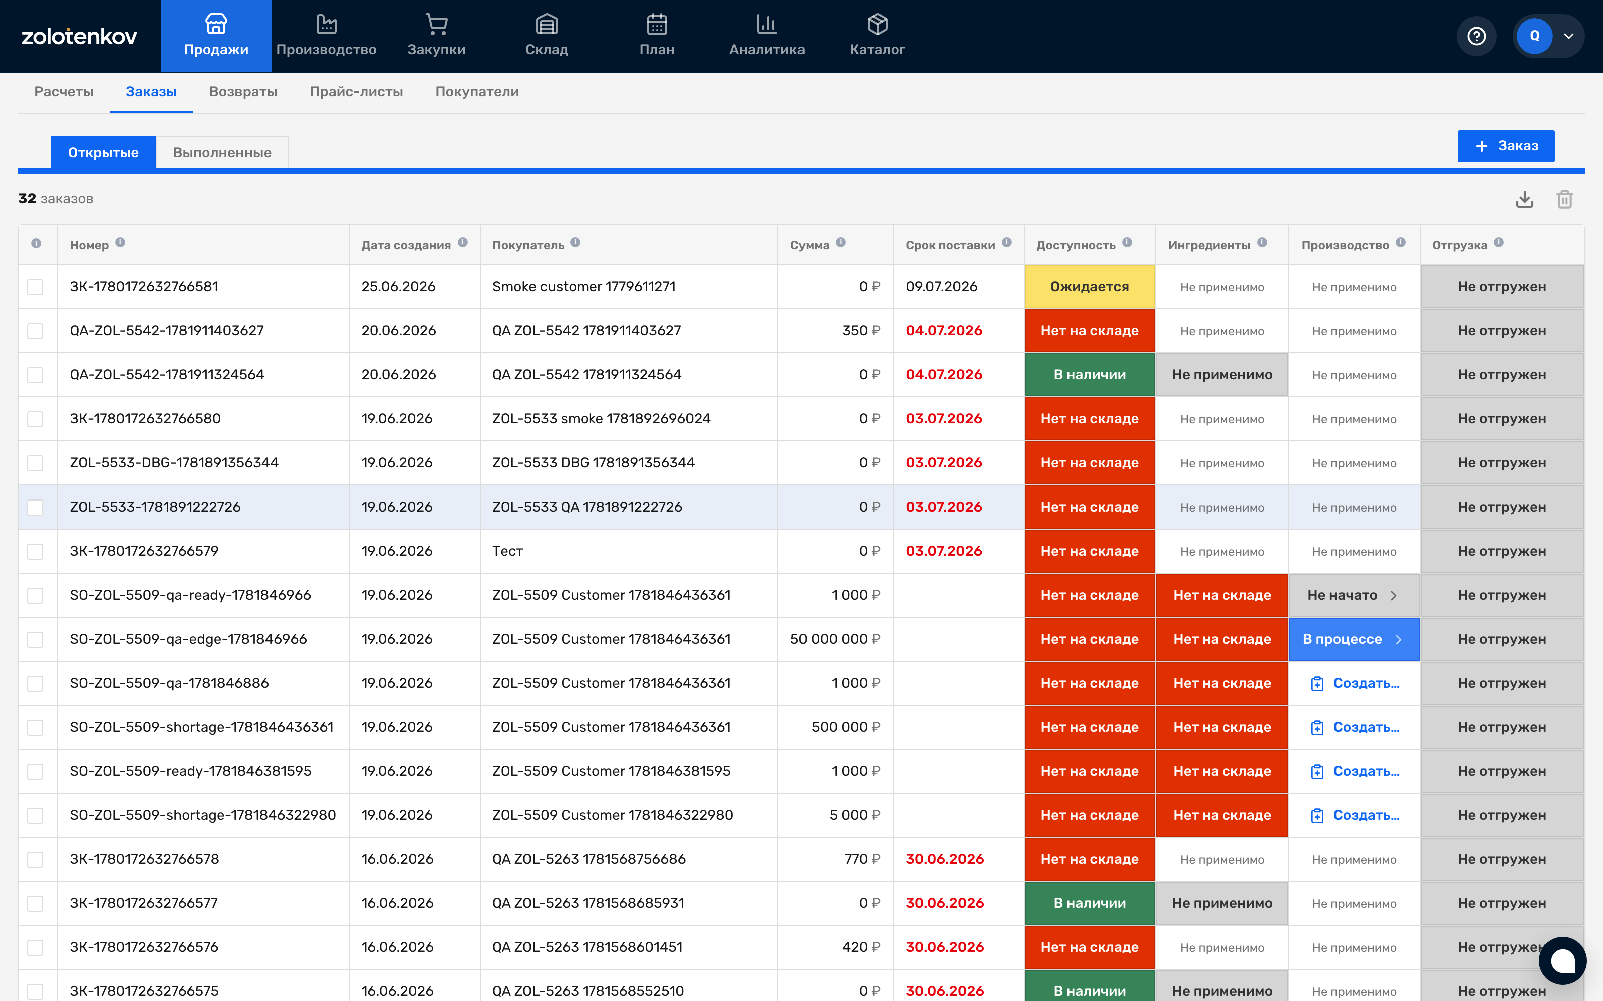The width and height of the screenshot is (1603, 1001).
Task: Click the trash delete icon
Action: click(1564, 199)
